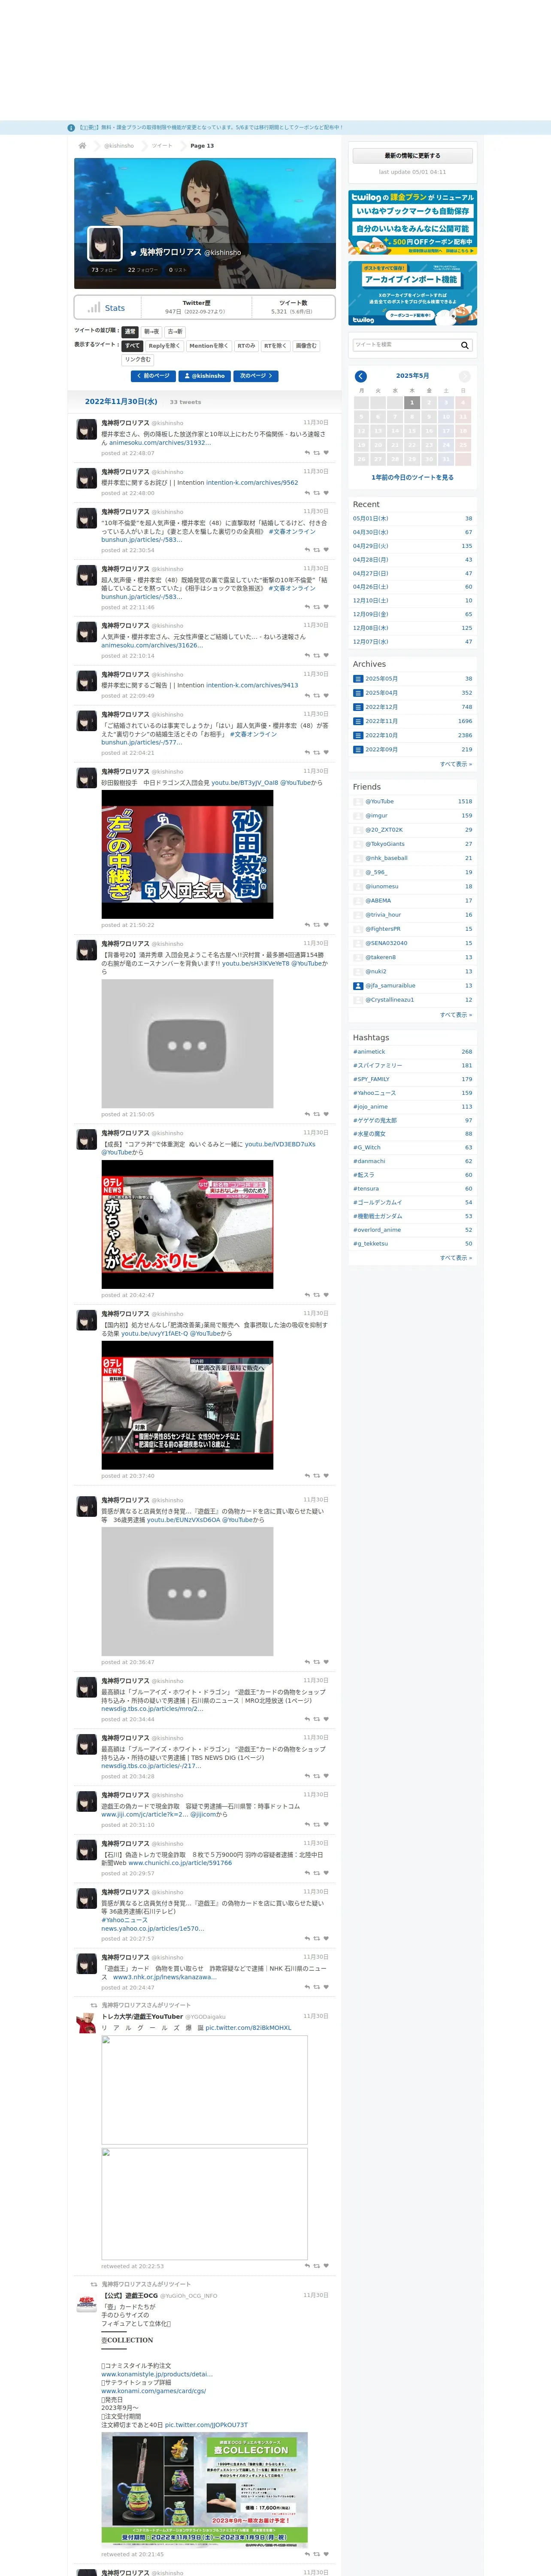Click archive list icon for 2025年05月
The width and height of the screenshot is (551, 2576).
coord(357,679)
